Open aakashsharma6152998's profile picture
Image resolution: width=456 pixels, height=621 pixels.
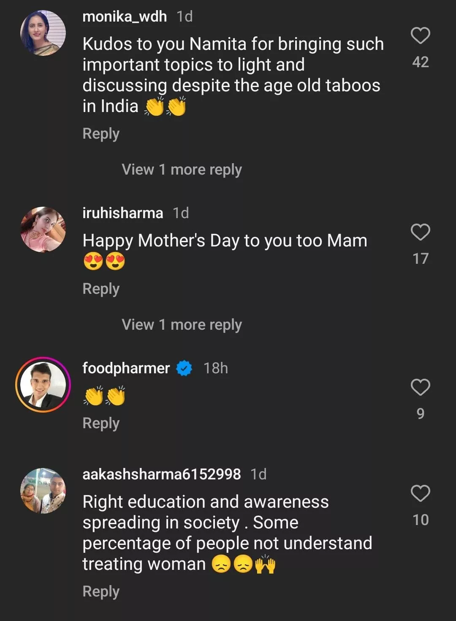43,491
